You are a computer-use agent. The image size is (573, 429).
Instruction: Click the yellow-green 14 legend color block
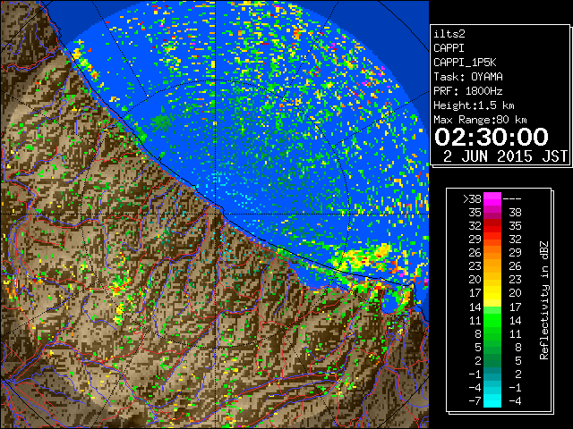492,307
